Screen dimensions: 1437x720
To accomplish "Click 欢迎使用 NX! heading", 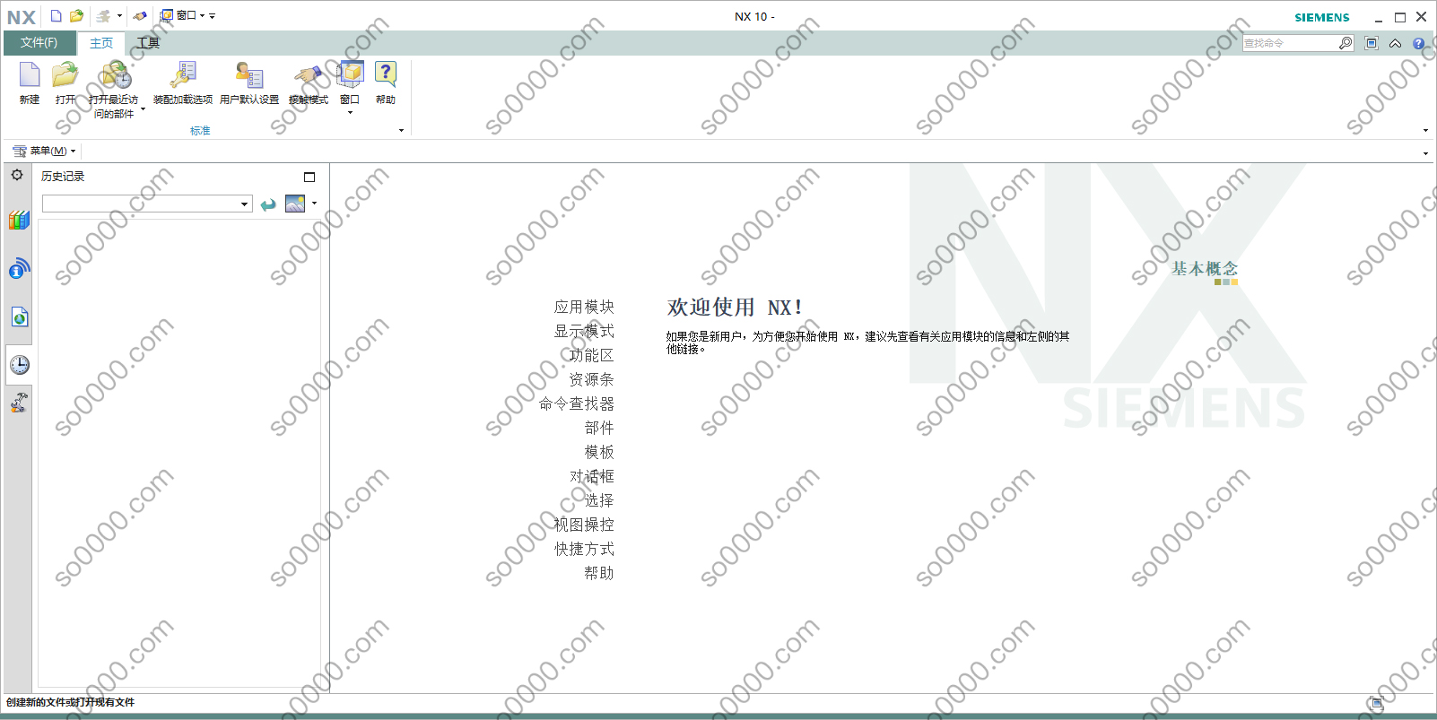I will 735,308.
